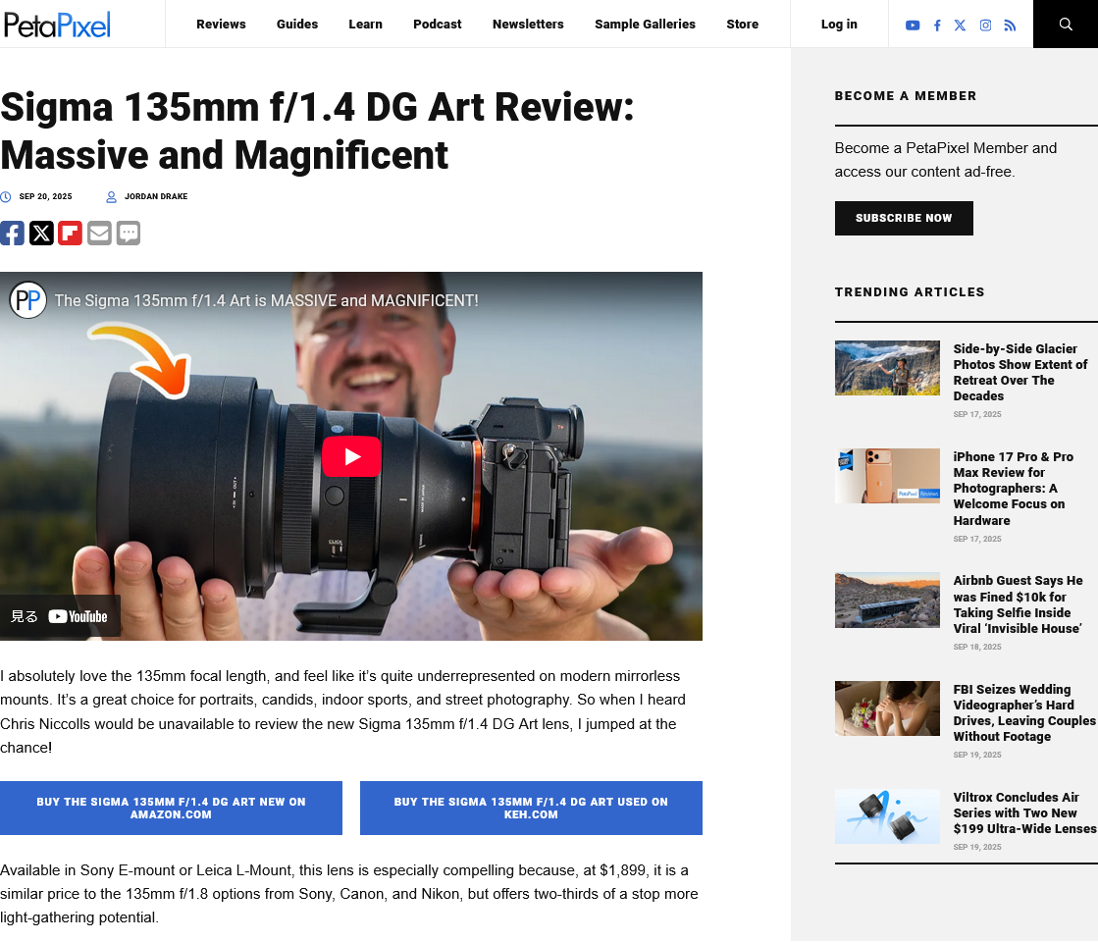Open author Jordan Drake's page
Screen dimensions: 1098x942
[x=156, y=197]
